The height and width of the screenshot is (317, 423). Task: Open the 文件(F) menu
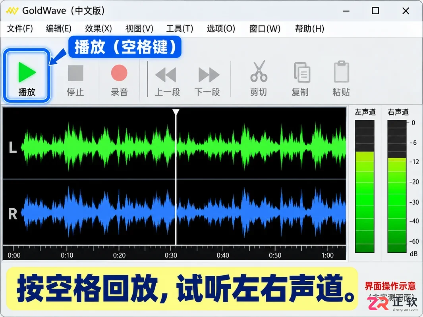click(20, 28)
